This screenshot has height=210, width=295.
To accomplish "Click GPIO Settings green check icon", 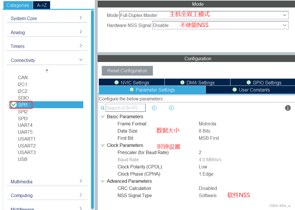I will click(249, 82).
